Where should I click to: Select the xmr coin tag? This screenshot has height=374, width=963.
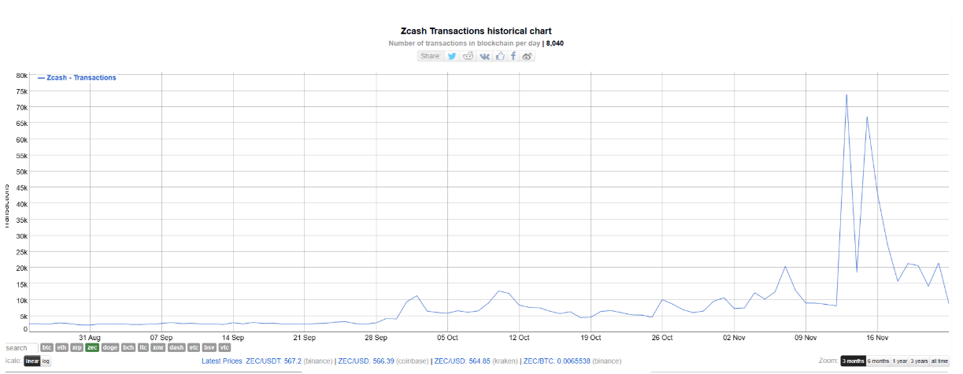click(158, 347)
